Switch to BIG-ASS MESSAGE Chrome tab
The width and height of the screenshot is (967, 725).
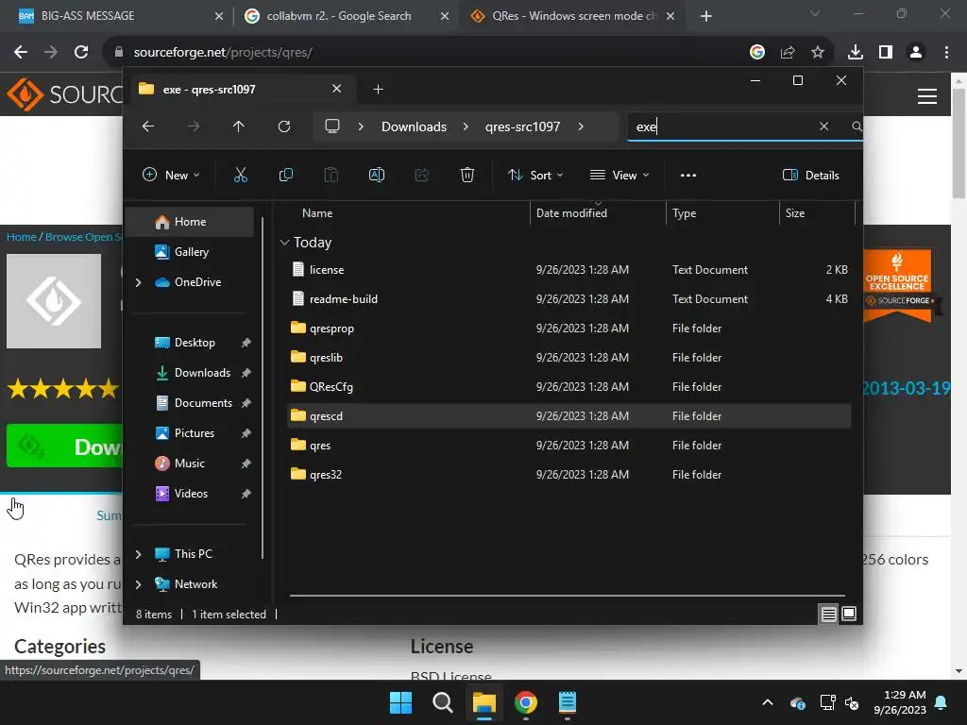click(118, 16)
